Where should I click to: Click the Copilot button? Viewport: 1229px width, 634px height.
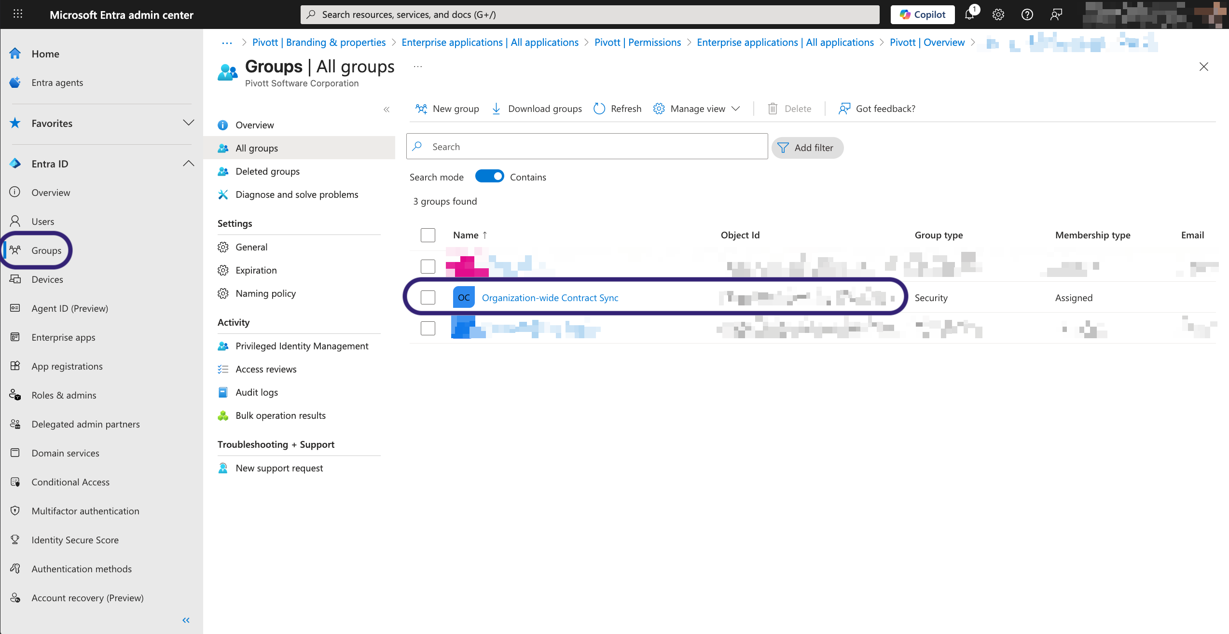[x=923, y=14]
